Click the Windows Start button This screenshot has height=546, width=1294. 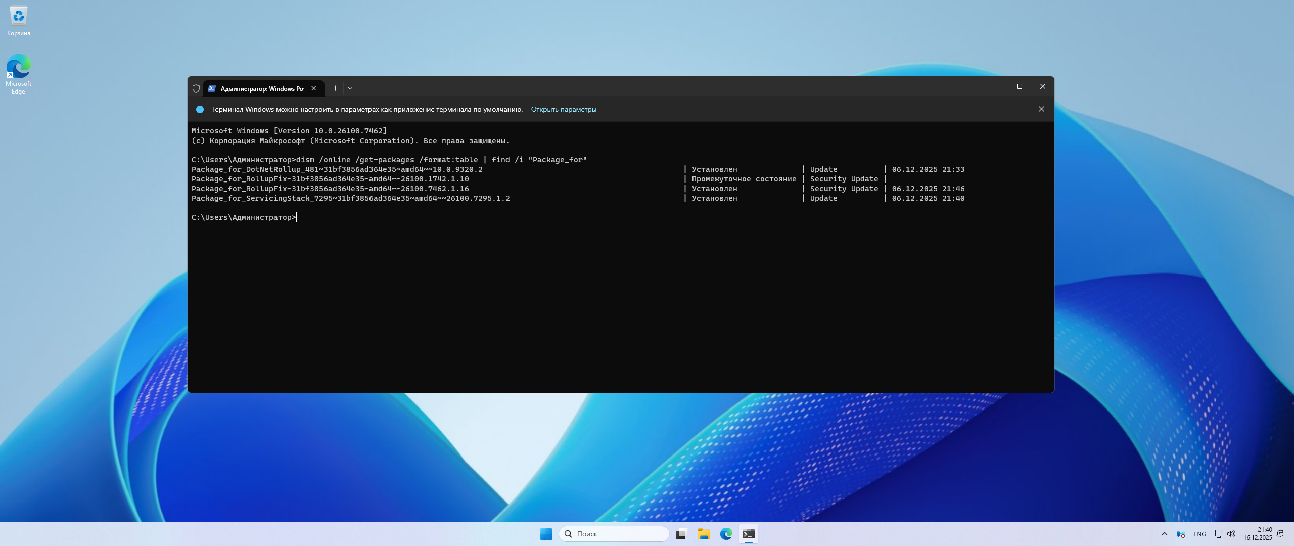tap(546, 534)
